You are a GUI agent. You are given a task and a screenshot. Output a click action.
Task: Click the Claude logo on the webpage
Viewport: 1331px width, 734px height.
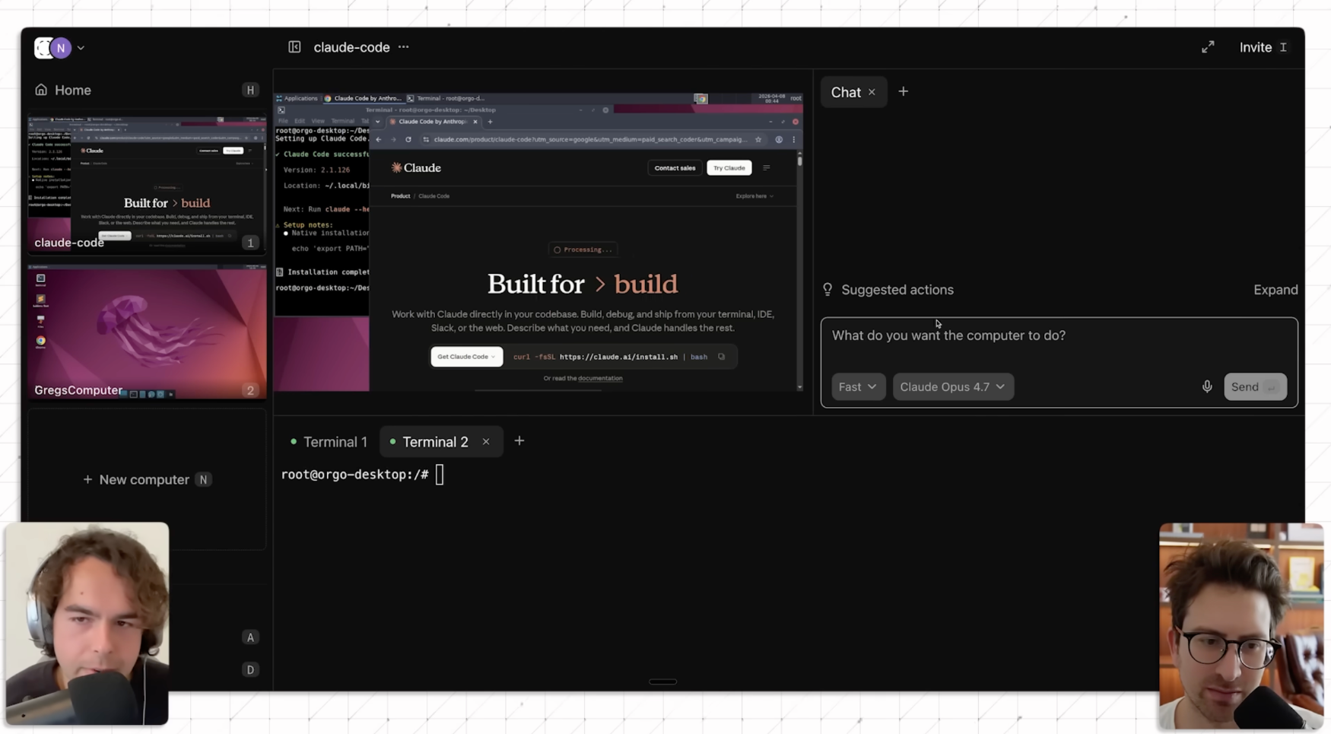point(416,168)
